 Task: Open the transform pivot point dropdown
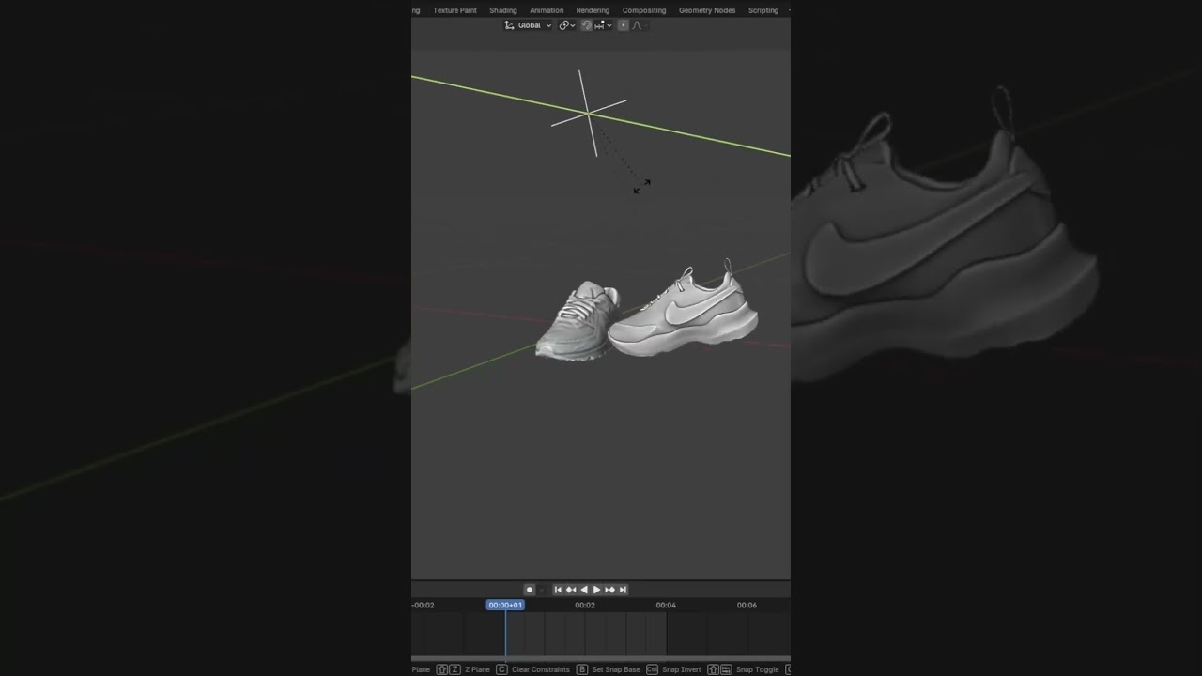pyautogui.click(x=567, y=25)
